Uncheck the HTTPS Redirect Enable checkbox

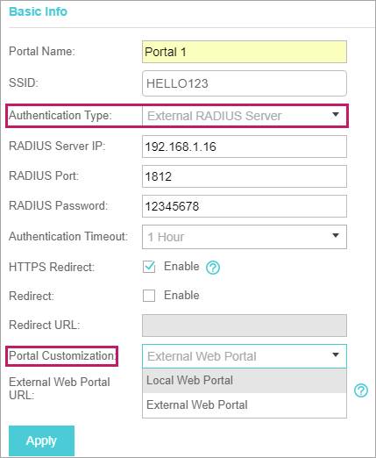[149, 267]
